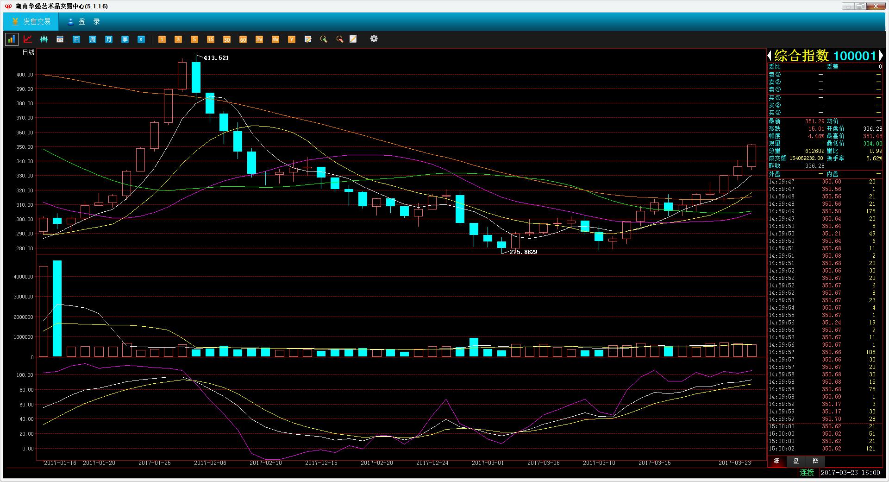Go to next instrument right arrow
Screen dimensions: 889x482
tap(880, 56)
